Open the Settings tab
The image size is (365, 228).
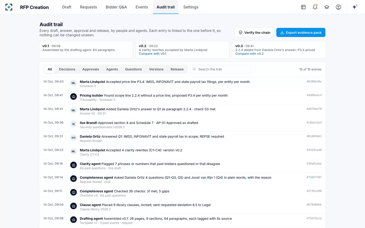pos(191,7)
